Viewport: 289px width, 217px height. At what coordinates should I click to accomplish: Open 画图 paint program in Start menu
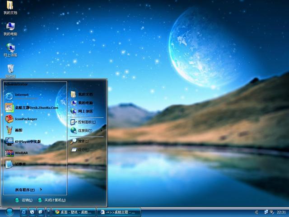pos(14,130)
